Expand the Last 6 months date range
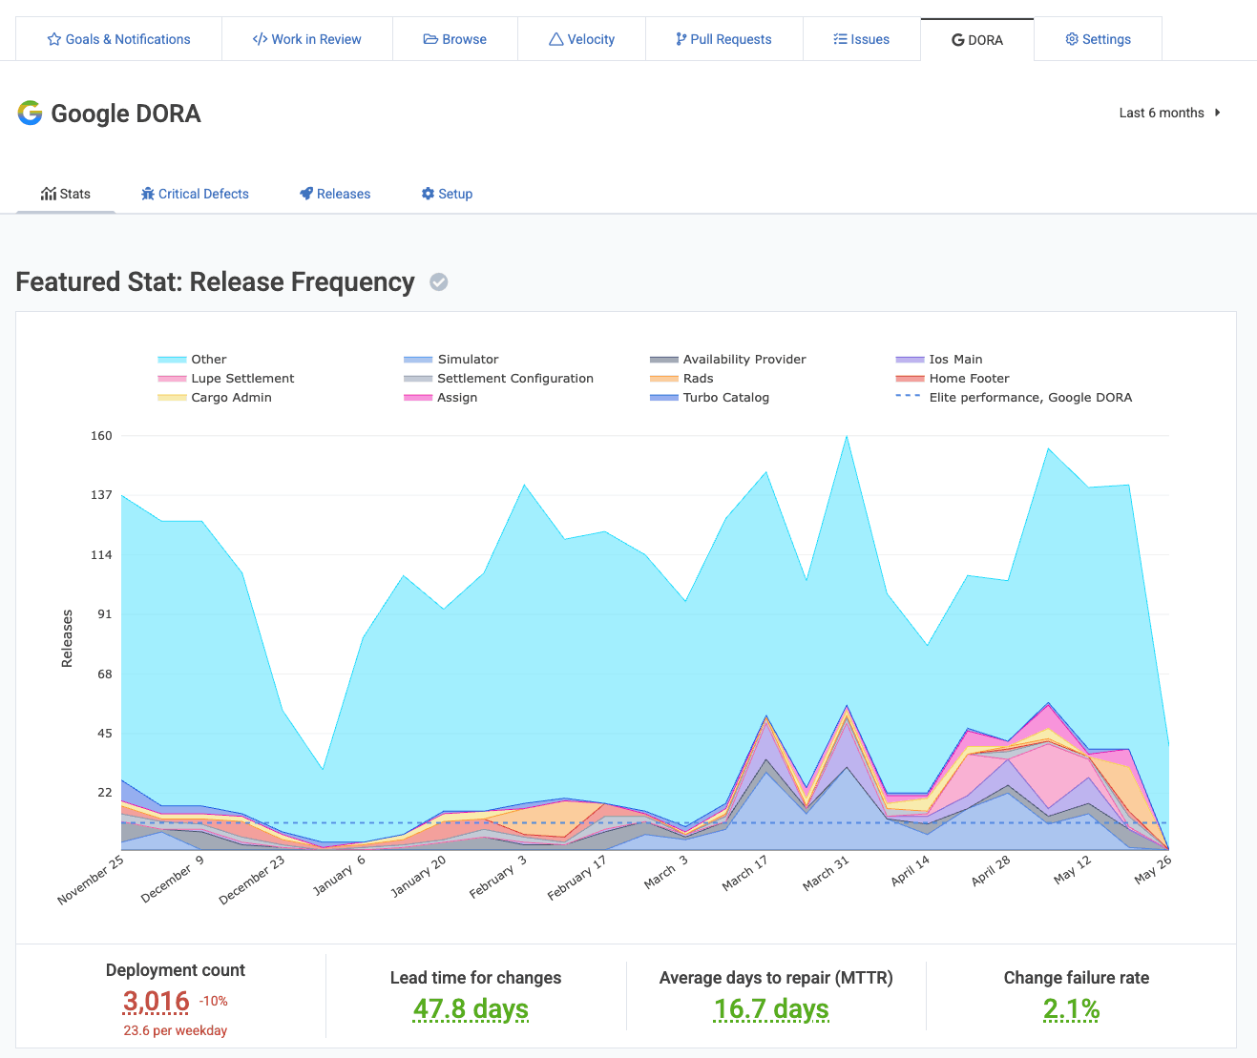Viewport: 1257px width, 1058px height. (x=1162, y=113)
